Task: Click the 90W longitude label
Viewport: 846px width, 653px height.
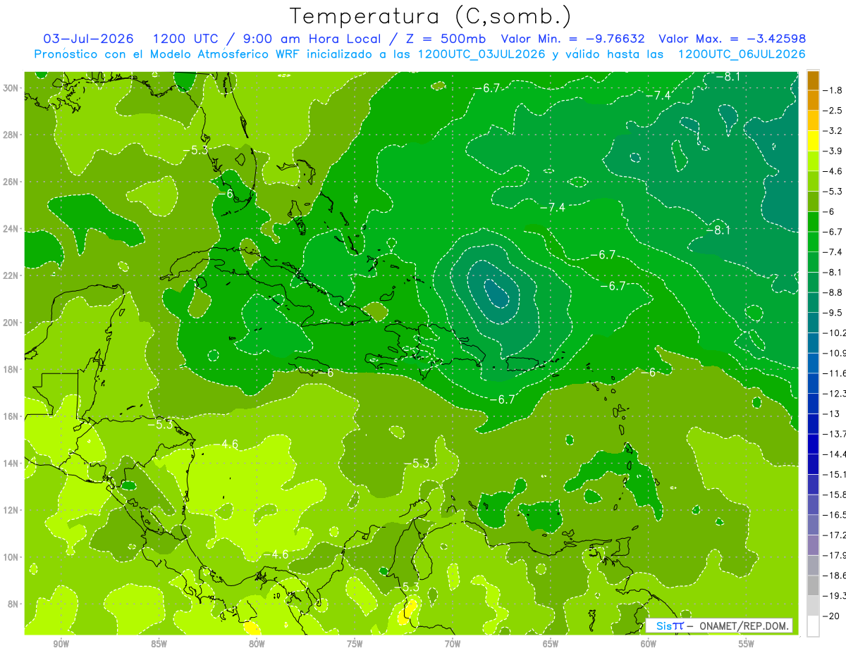Action: (x=61, y=644)
